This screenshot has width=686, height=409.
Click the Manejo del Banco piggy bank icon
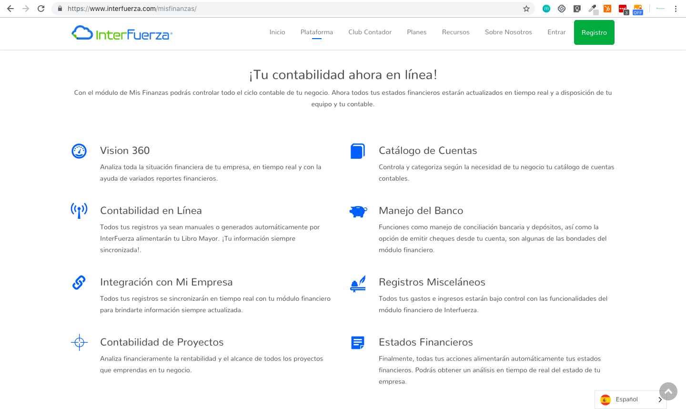358,211
